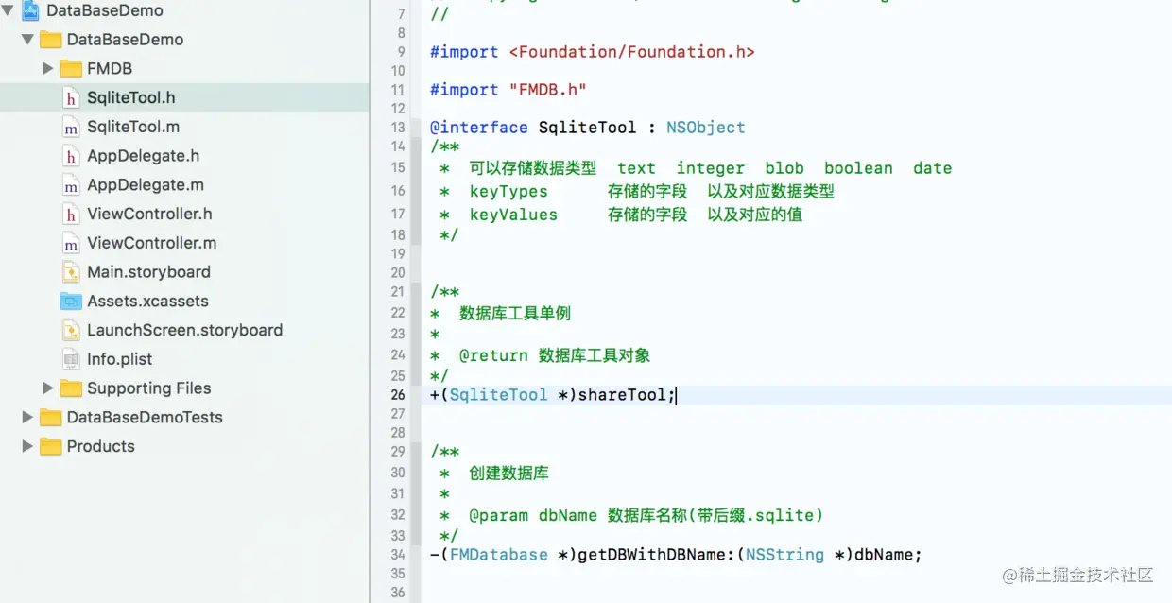Click the SqliteTool.h header file icon
The image size is (1172, 603).
click(71, 98)
